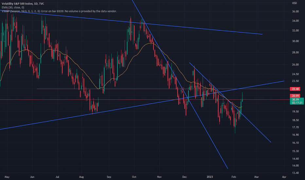This screenshot has width=305, height=180.
Task: Click the May label on time axis
Action: tap(7, 177)
